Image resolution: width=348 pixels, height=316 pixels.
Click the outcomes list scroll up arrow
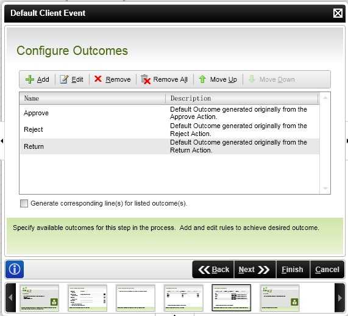click(325, 98)
